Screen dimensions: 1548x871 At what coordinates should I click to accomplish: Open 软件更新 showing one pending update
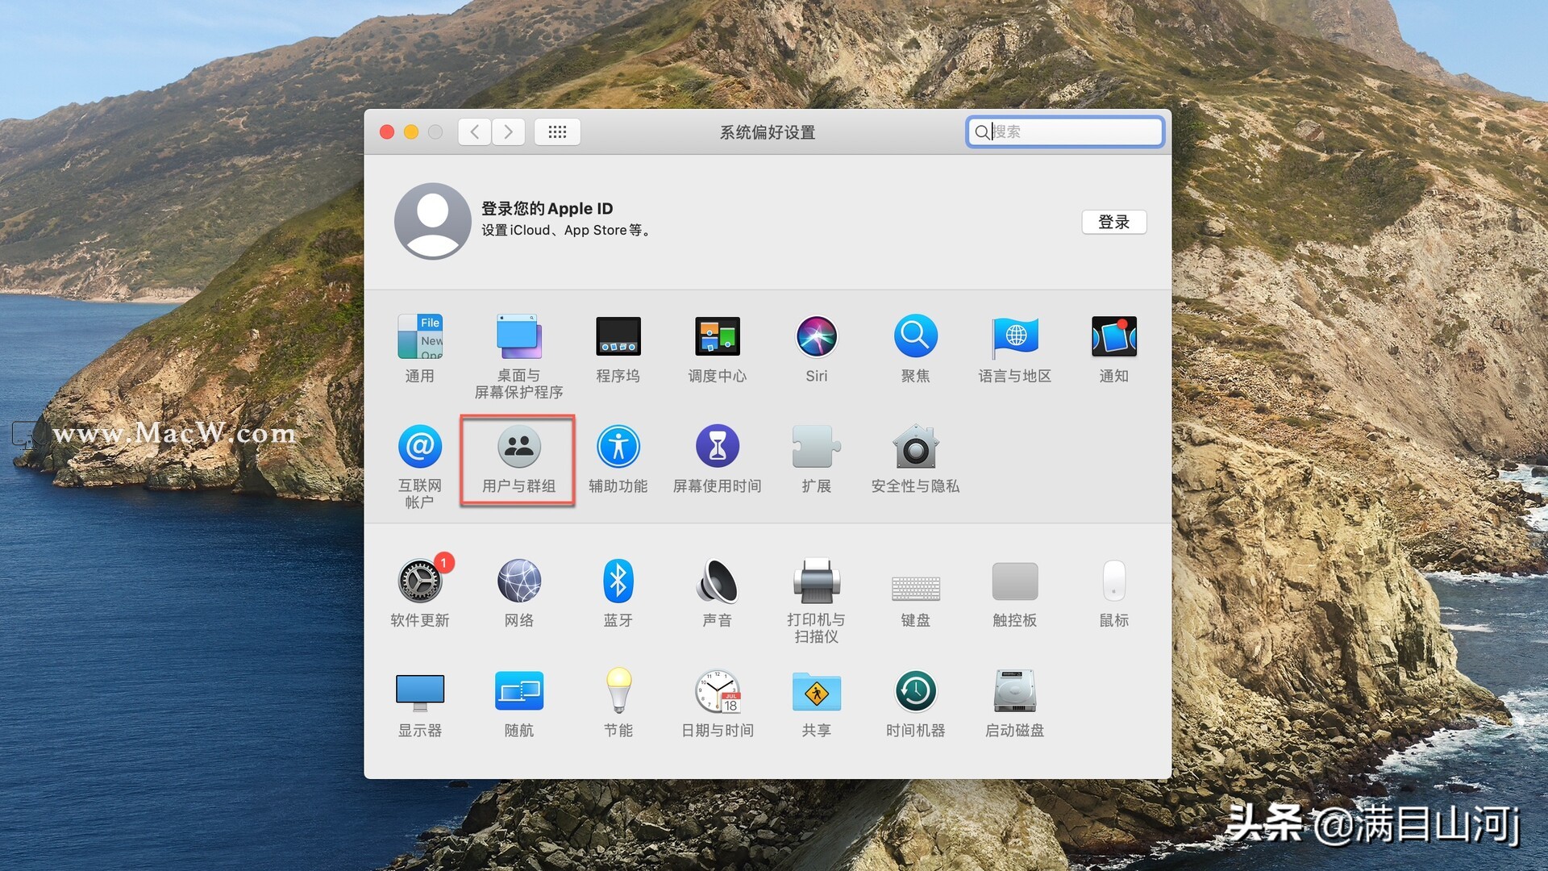click(x=419, y=581)
